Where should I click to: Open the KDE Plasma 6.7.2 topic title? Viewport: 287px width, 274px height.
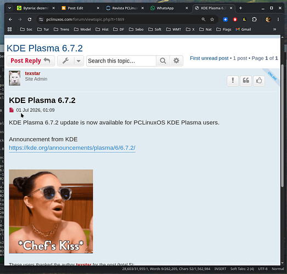point(44,48)
